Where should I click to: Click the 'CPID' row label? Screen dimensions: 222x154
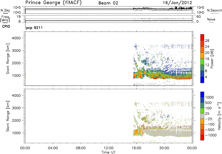(6, 26)
